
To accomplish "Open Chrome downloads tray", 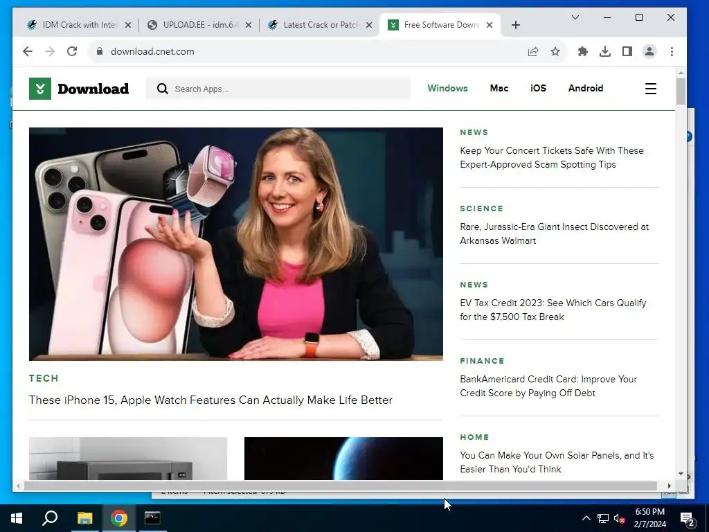I will point(605,51).
